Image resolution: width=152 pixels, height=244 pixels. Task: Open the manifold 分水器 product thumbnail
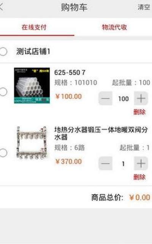click(32, 143)
